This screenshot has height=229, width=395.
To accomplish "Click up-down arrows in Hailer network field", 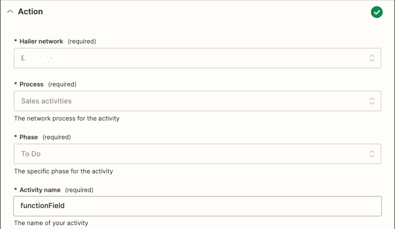I will coord(372,58).
